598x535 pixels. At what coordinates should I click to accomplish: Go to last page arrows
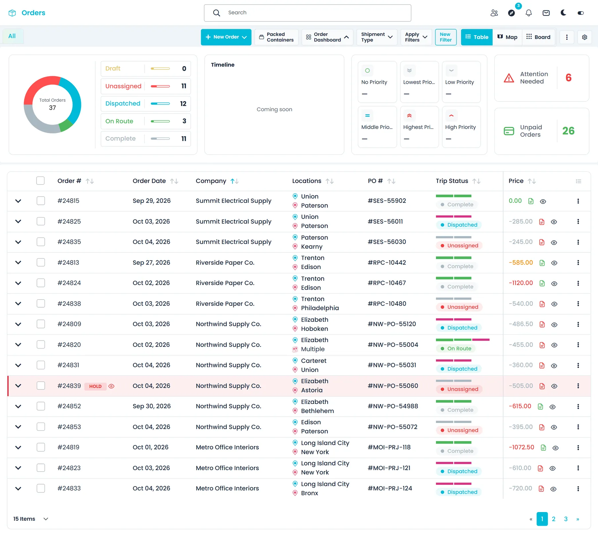578,519
